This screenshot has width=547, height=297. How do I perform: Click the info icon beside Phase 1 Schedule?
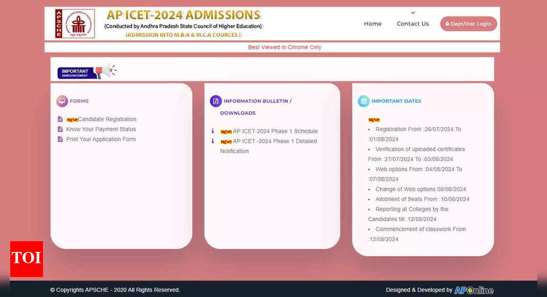pos(213,131)
